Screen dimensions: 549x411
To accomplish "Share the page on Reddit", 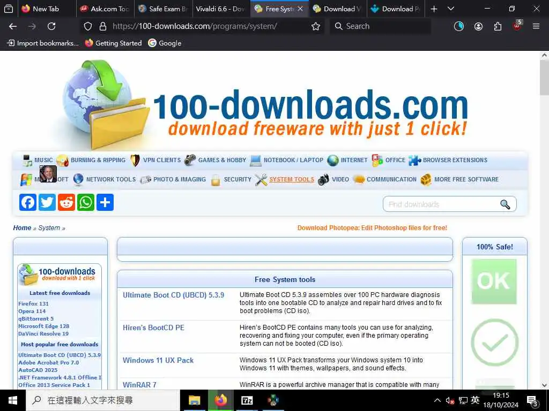I will click(x=66, y=202).
